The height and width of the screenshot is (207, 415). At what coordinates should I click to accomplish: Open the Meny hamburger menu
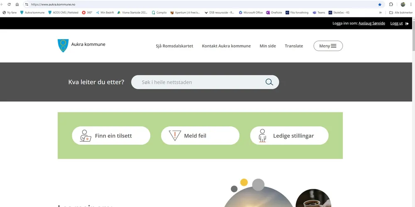click(328, 46)
